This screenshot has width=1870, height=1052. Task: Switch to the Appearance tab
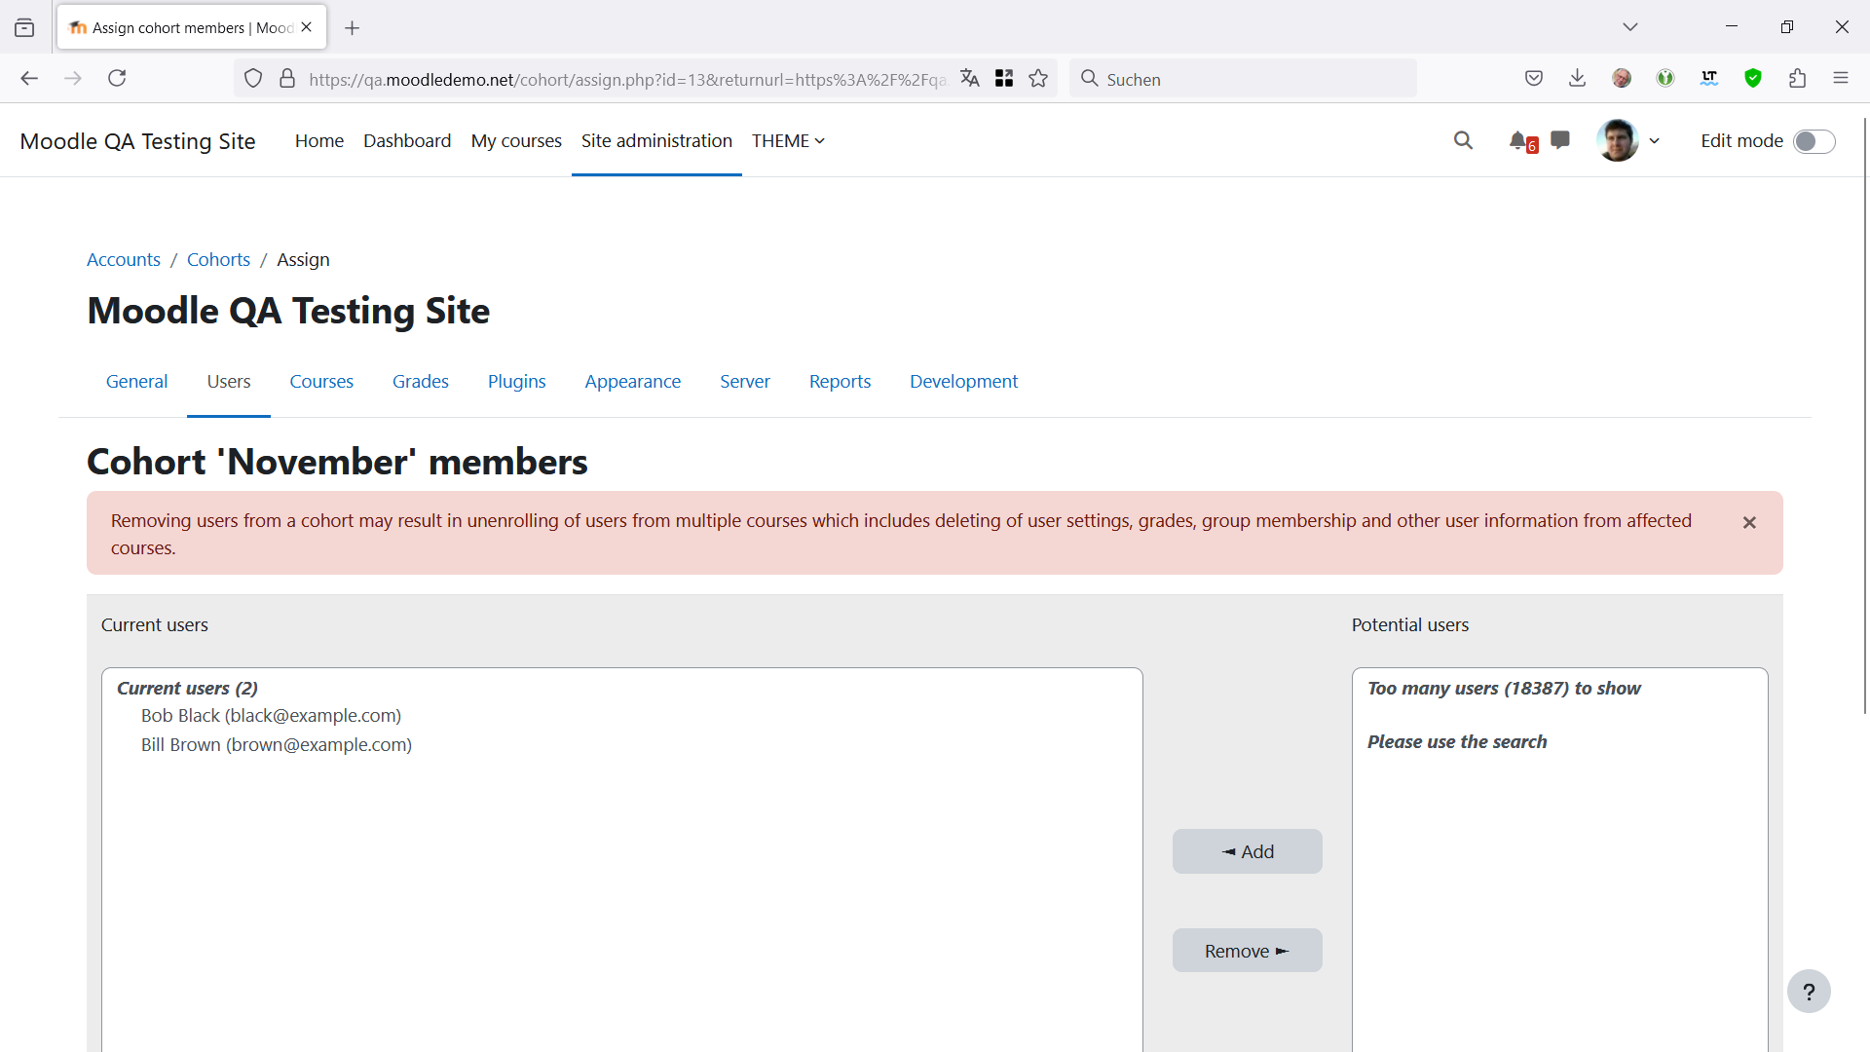[x=633, y=382]
